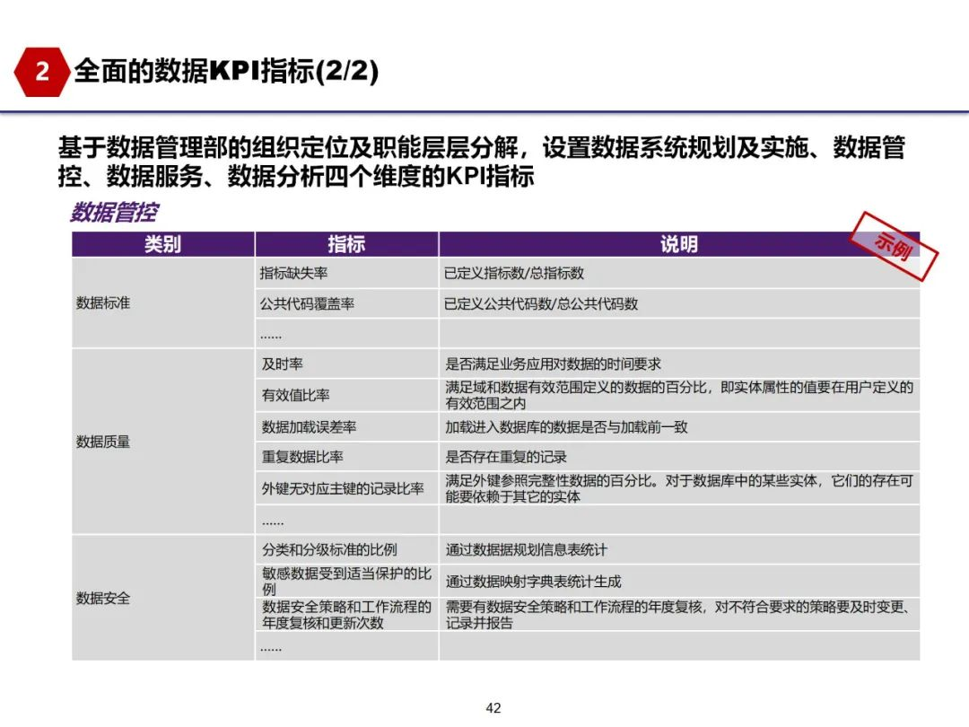Click the 数据加载误差率 indicator cell
This screenshot has width=969, height=727.
pos(346,426)
